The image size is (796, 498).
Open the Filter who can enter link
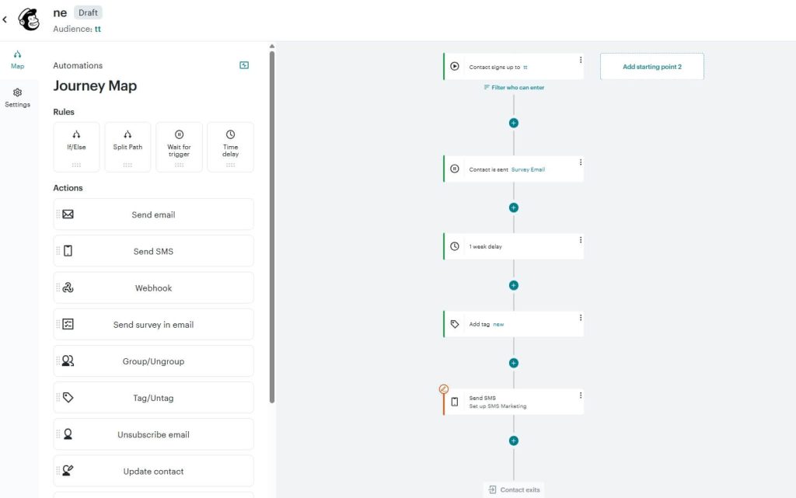[x=514, y=88]
